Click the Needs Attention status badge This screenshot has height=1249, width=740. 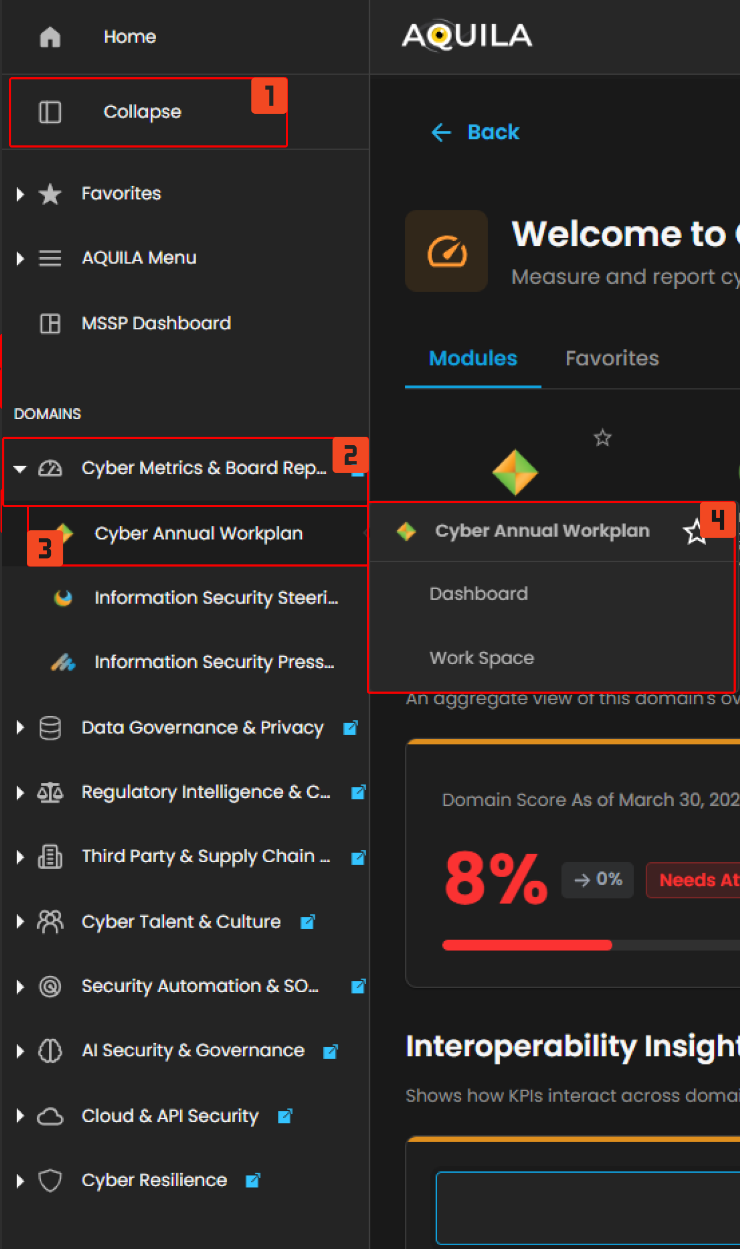click(693, 880)
